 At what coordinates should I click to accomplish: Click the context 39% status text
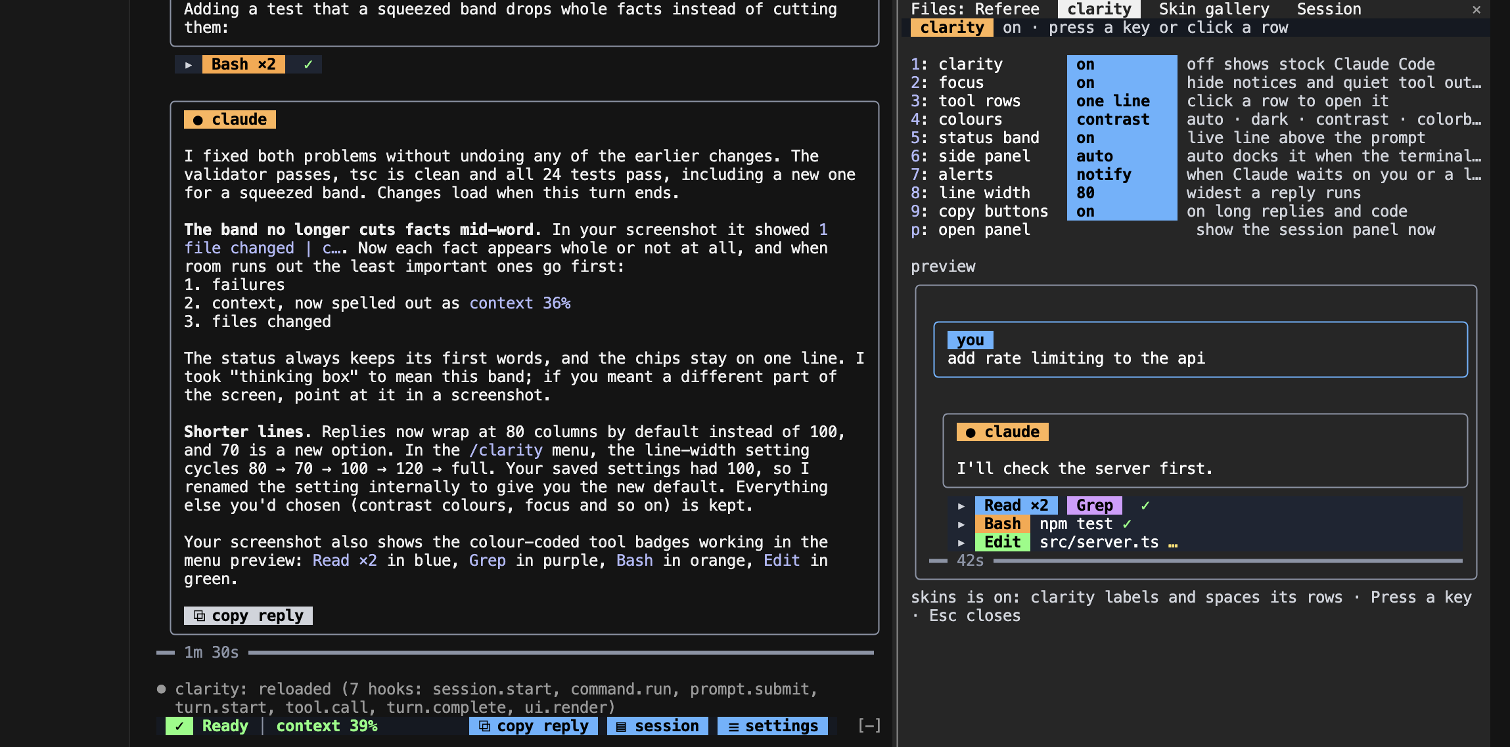click(327, 726)
